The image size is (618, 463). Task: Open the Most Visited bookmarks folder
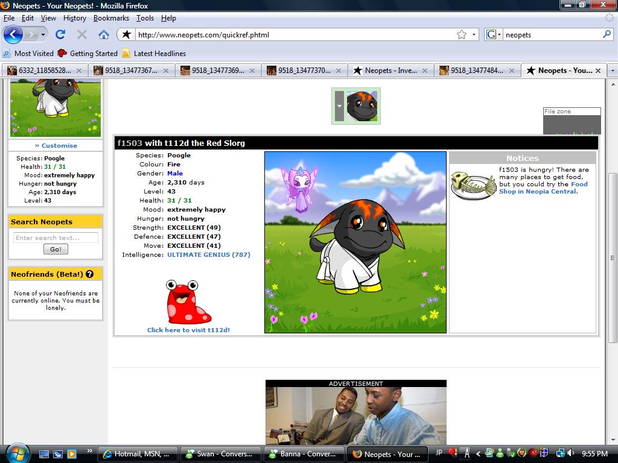coord(28,53)
